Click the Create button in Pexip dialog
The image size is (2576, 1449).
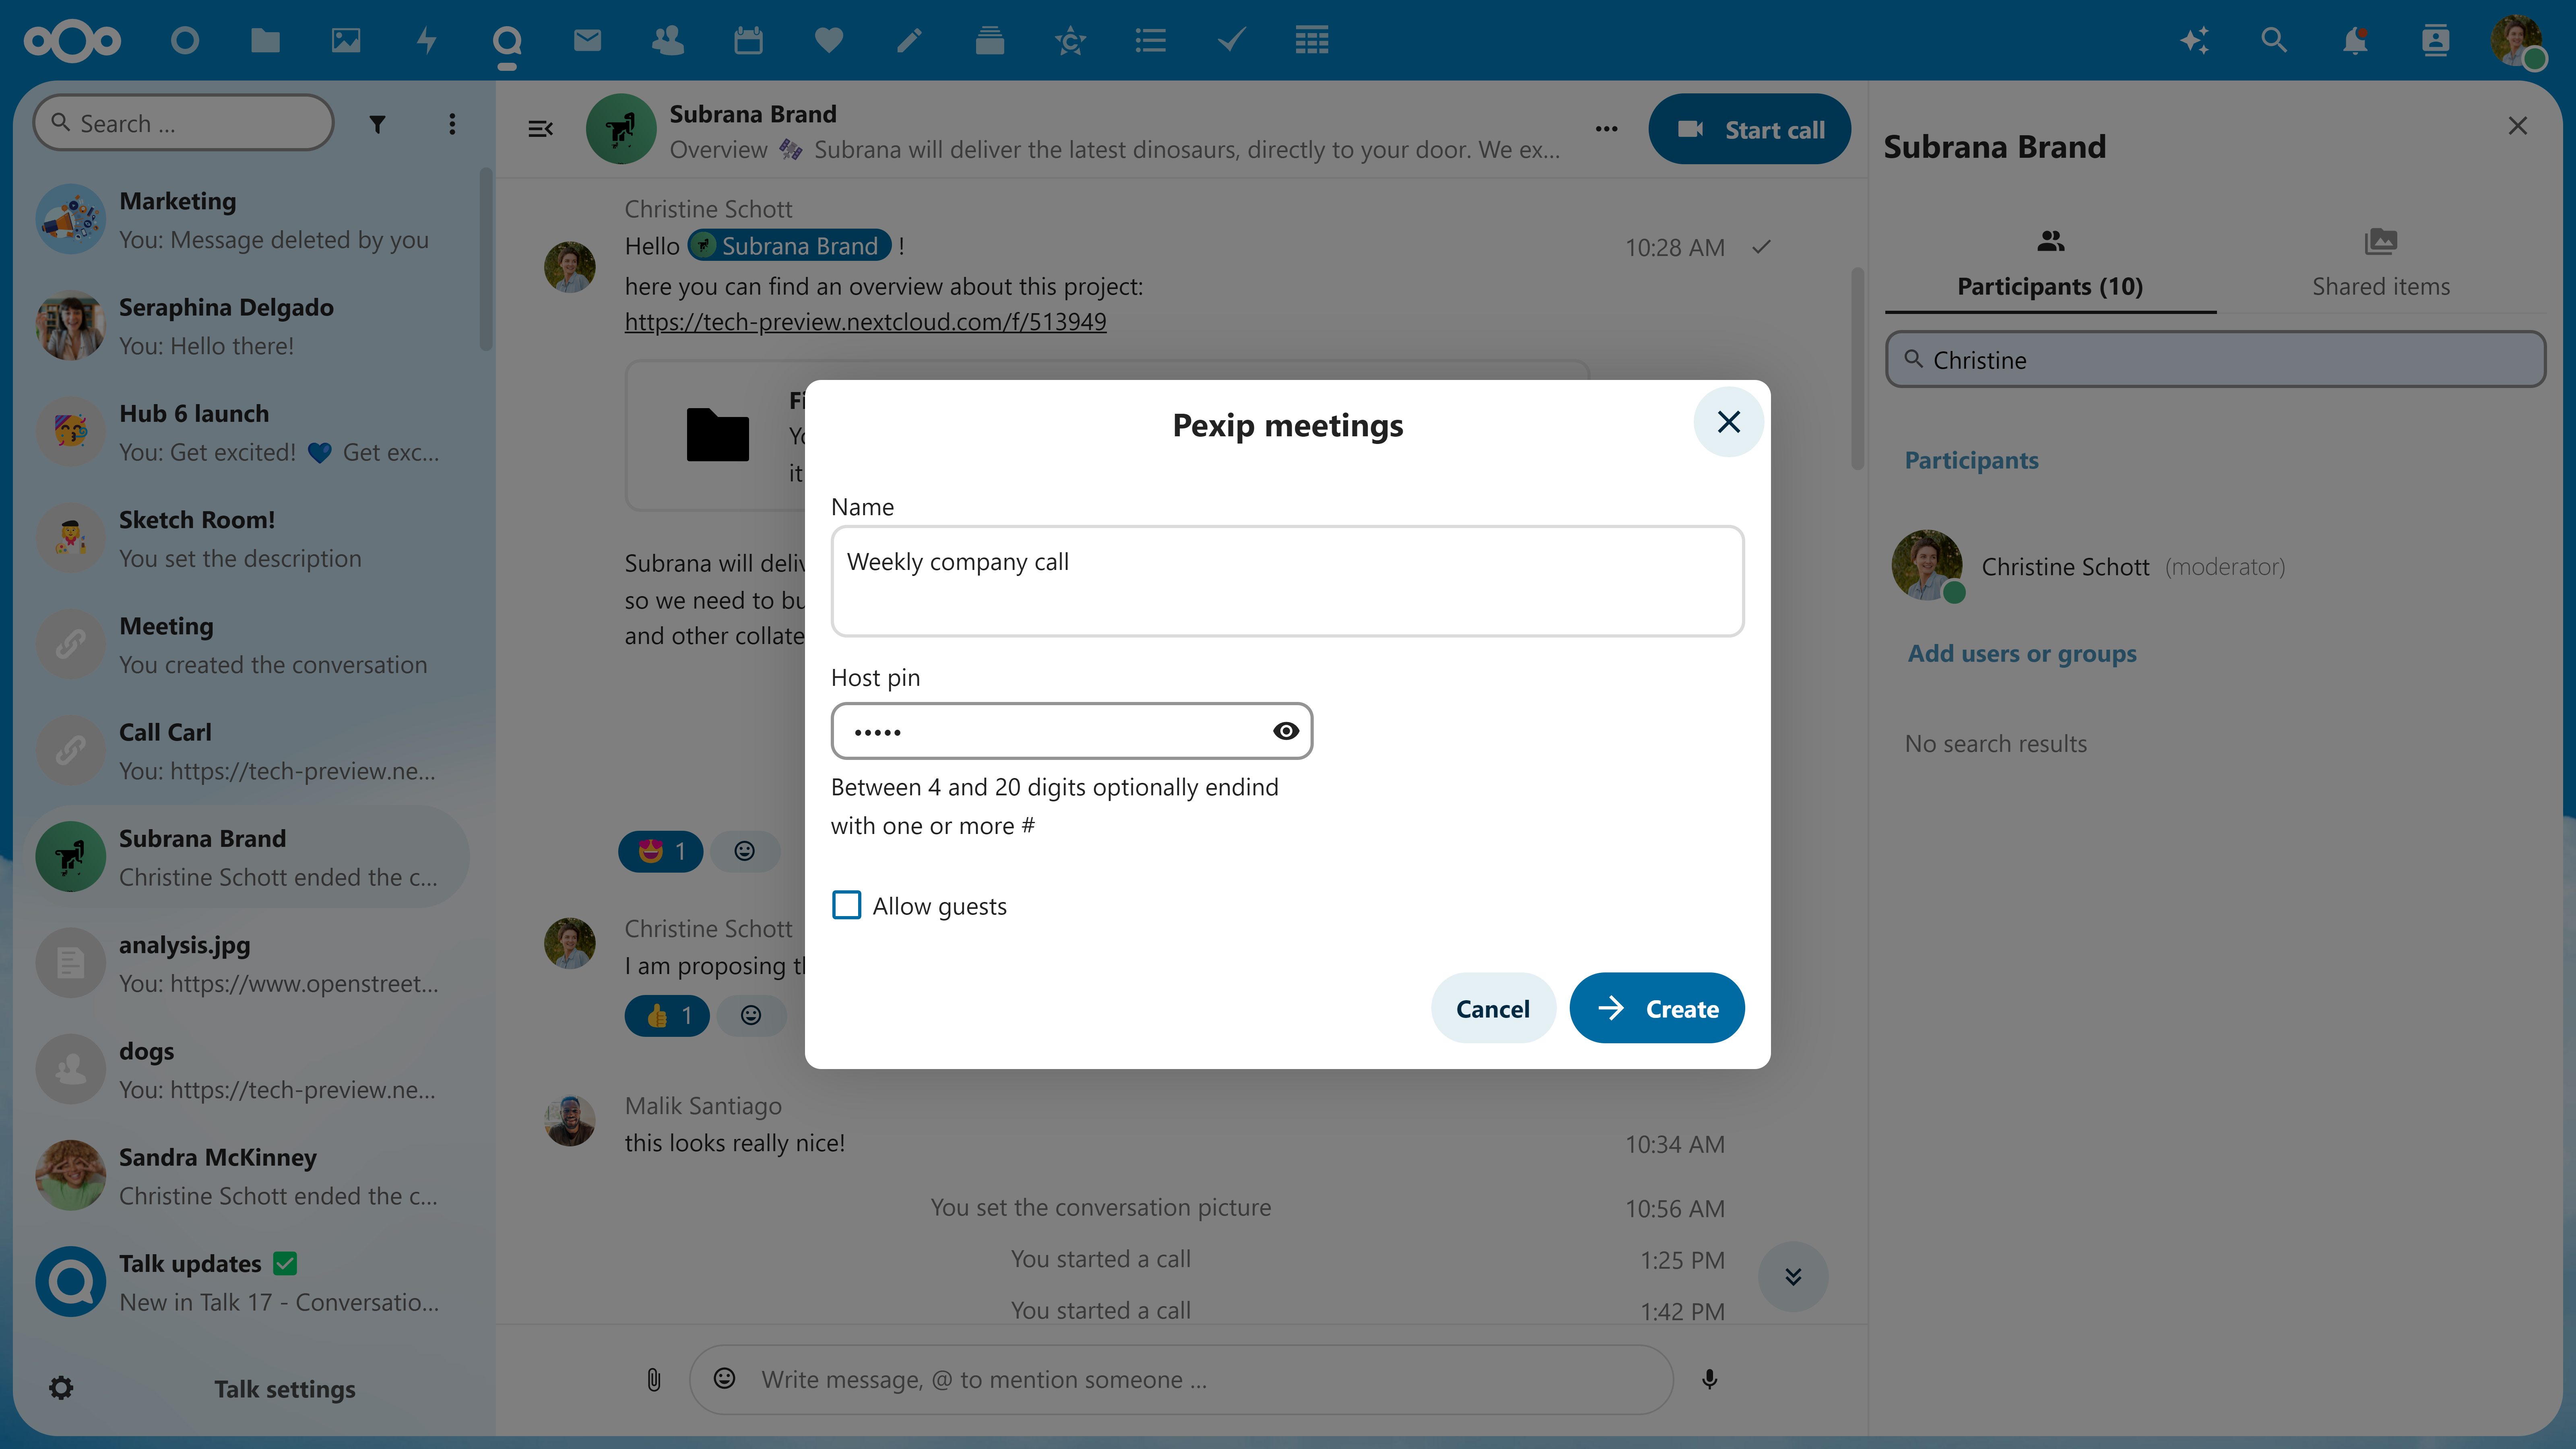[1657, 1008]
